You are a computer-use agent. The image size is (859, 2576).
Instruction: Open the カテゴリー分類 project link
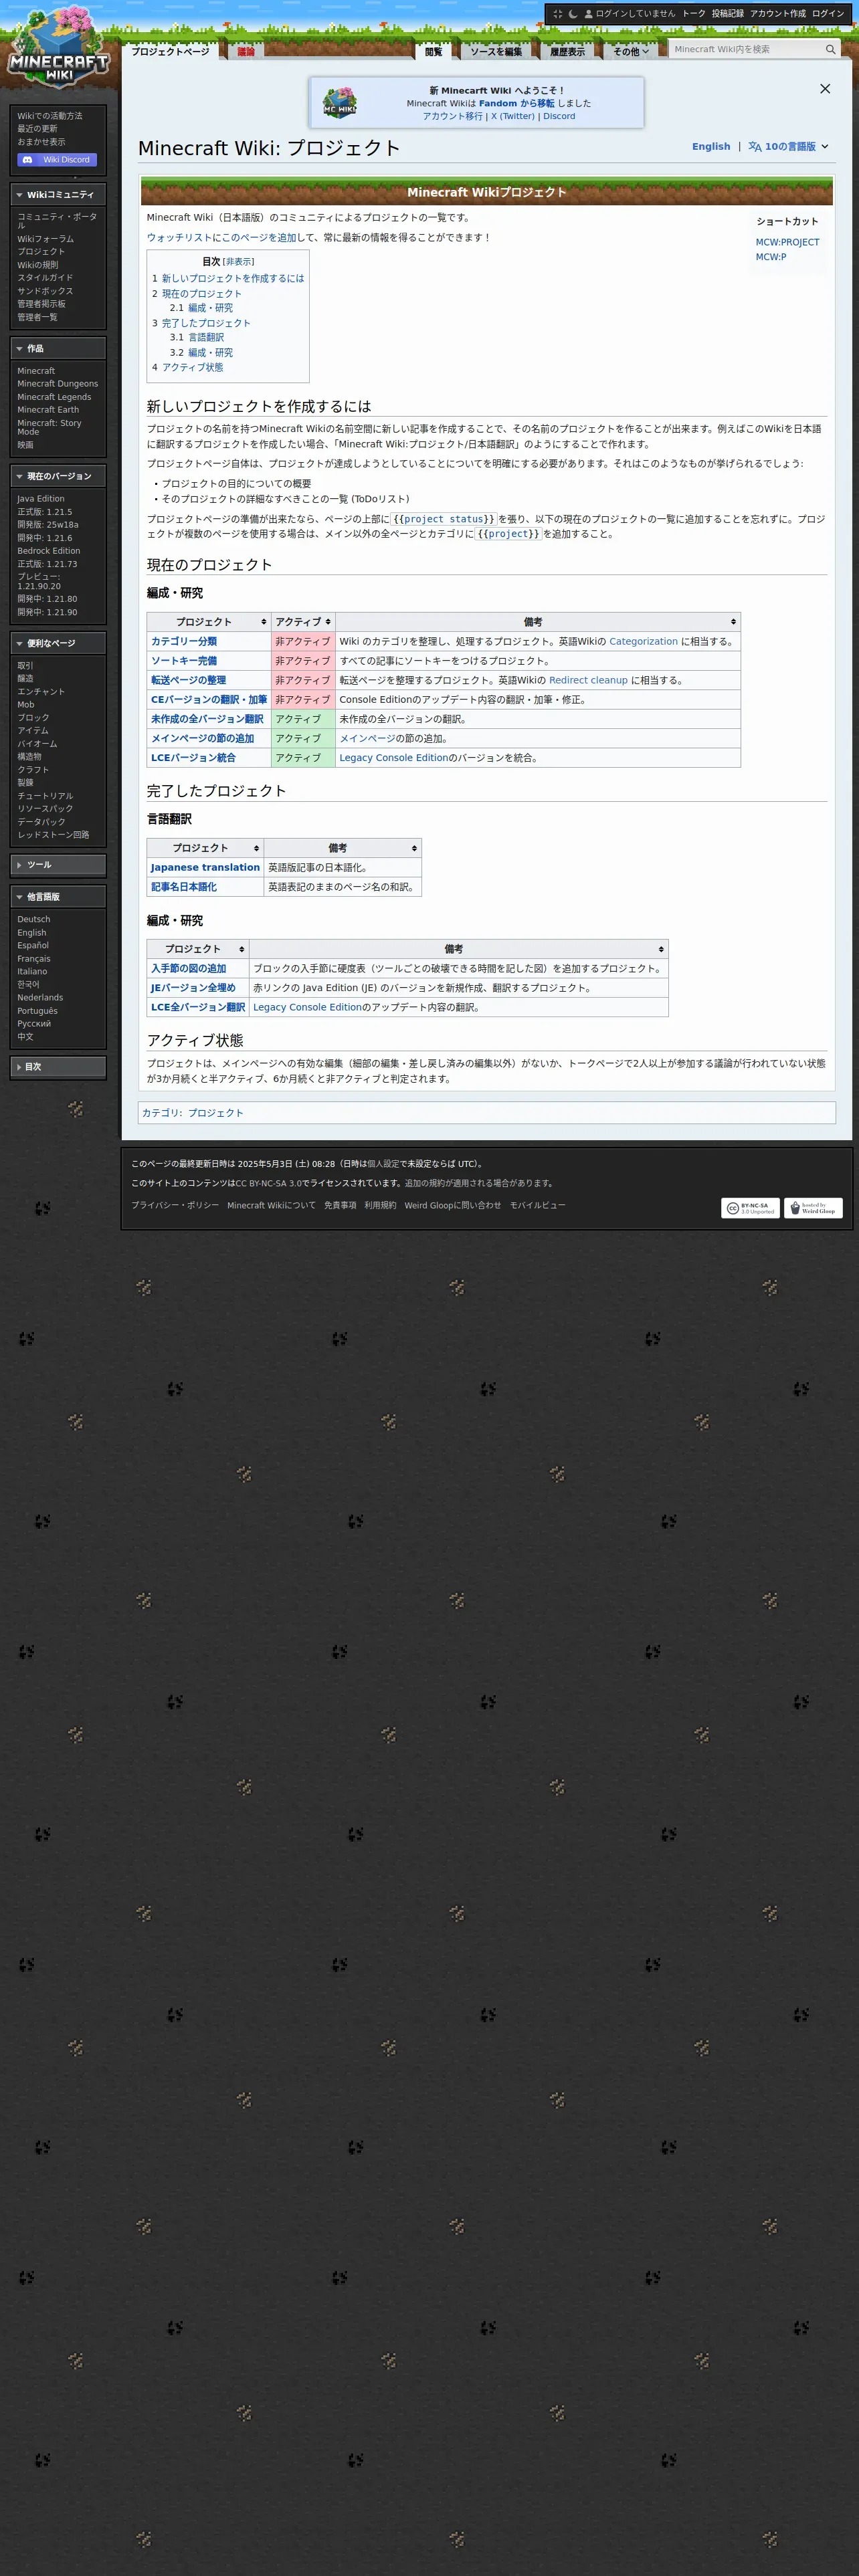click(184, 642)
